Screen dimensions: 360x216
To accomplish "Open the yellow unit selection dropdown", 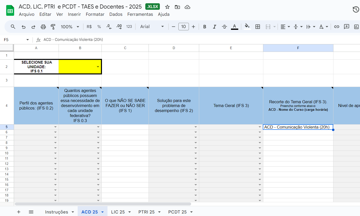I will (98, 67).
